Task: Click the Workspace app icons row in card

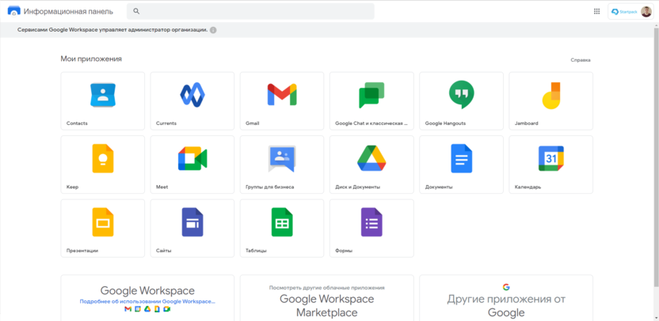Action: coord(147,309)
